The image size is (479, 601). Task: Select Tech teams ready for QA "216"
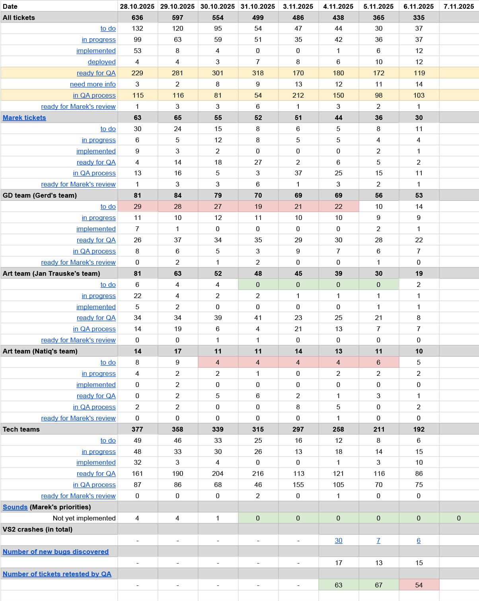point(258,473)
